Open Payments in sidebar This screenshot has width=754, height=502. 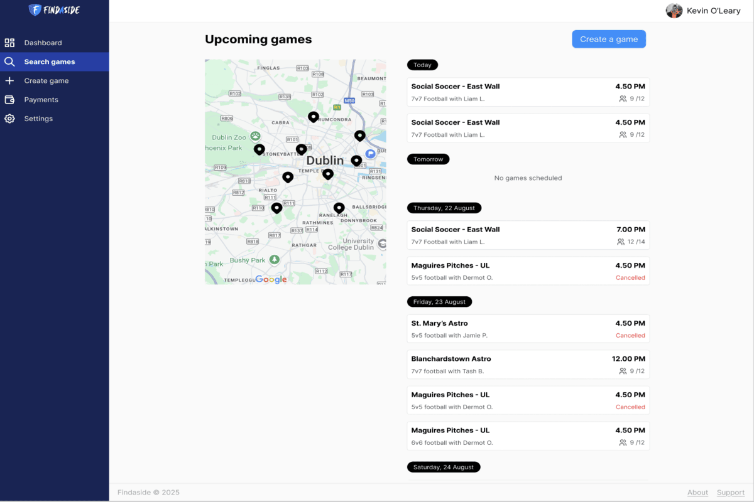tap(54, 100)
